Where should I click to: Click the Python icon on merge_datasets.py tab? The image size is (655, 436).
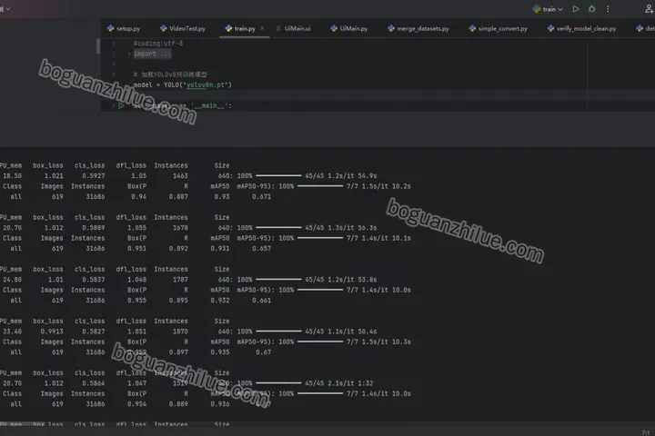tap(390, 28)
